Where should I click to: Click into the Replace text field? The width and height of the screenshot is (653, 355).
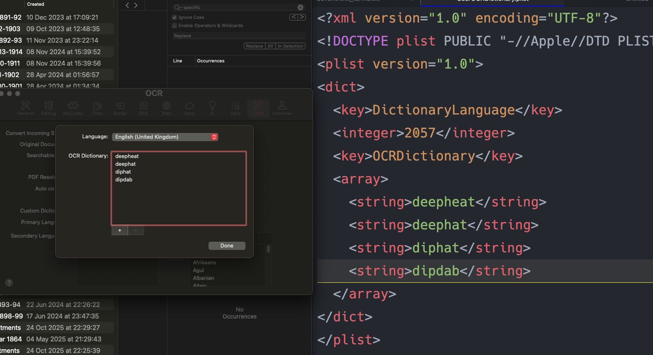point(239,36)
